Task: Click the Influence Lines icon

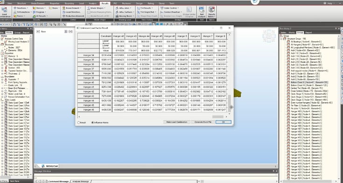Action: pos(117,8)
